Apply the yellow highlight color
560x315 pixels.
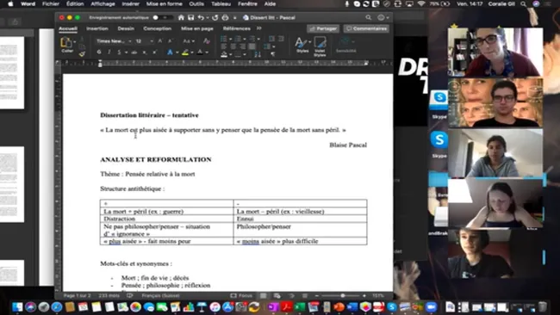pos(185,52)
